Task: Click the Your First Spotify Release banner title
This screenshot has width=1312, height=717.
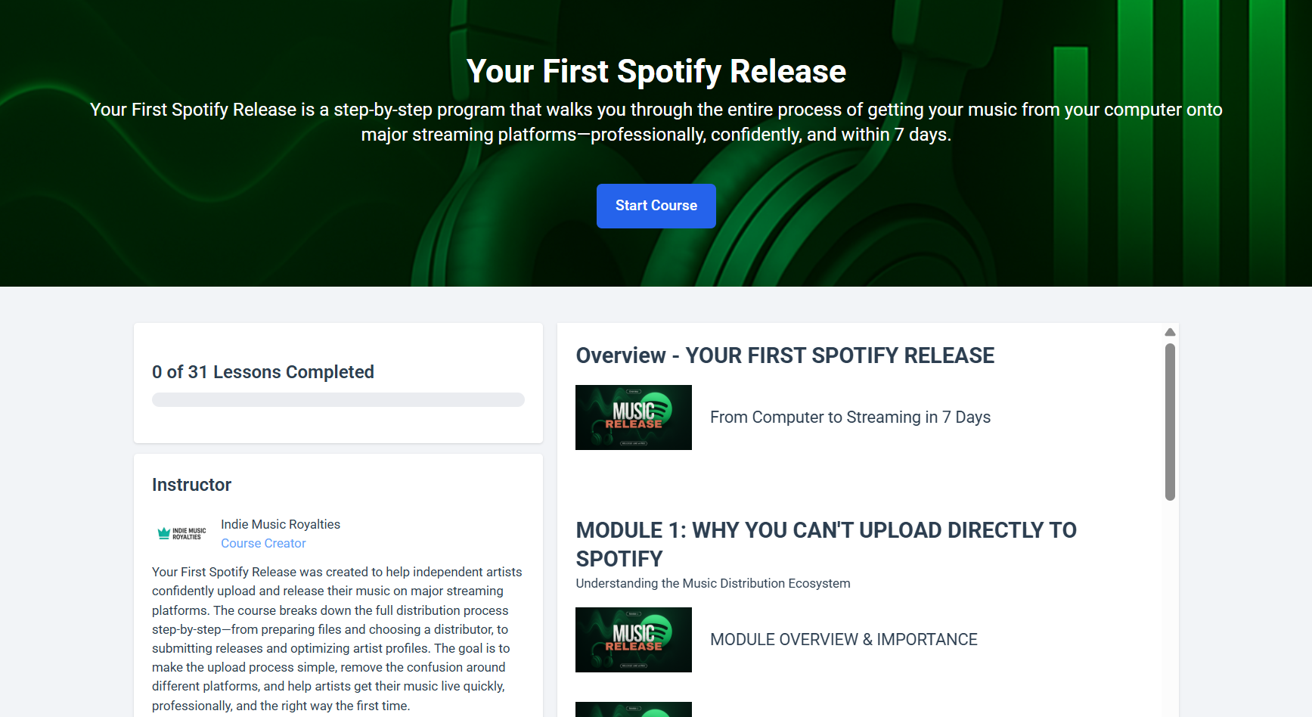Action: 656,71
